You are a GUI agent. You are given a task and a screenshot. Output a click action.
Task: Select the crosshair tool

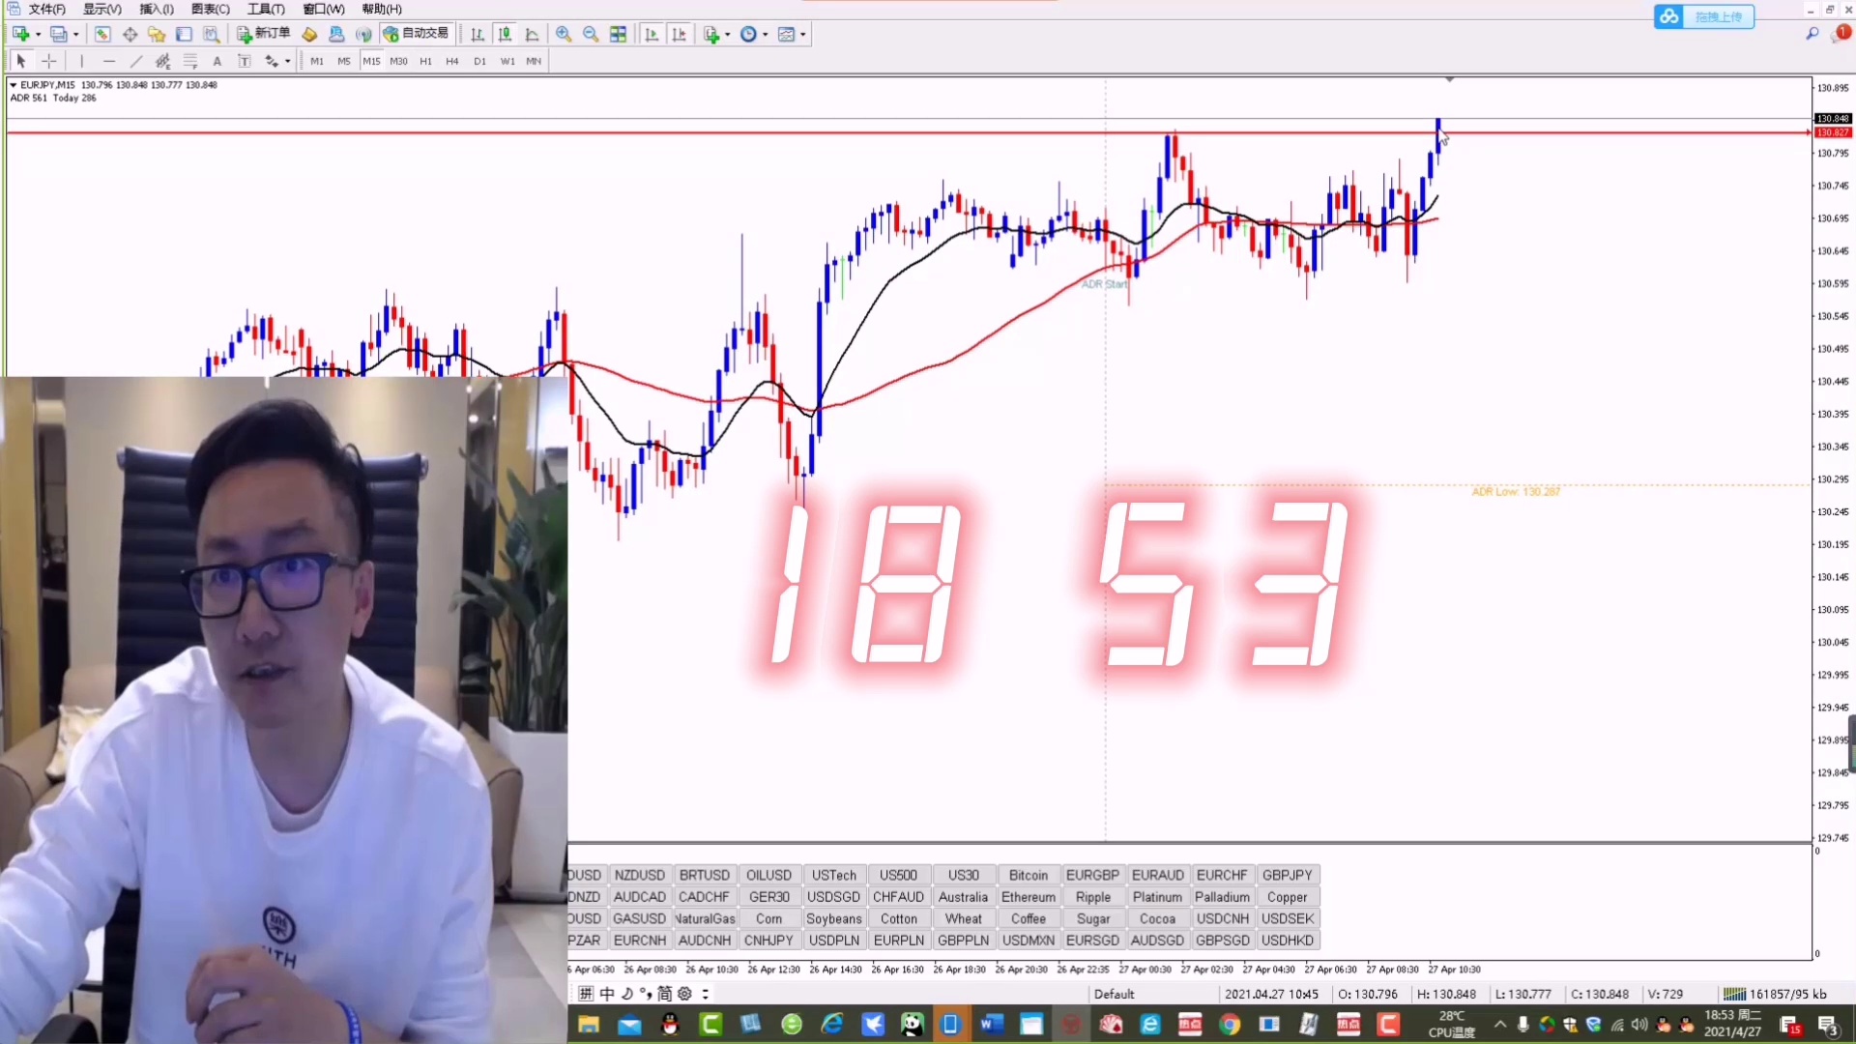[x=48, y=61]
